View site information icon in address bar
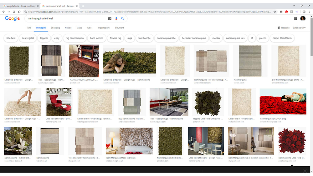 tap(26, 12)
